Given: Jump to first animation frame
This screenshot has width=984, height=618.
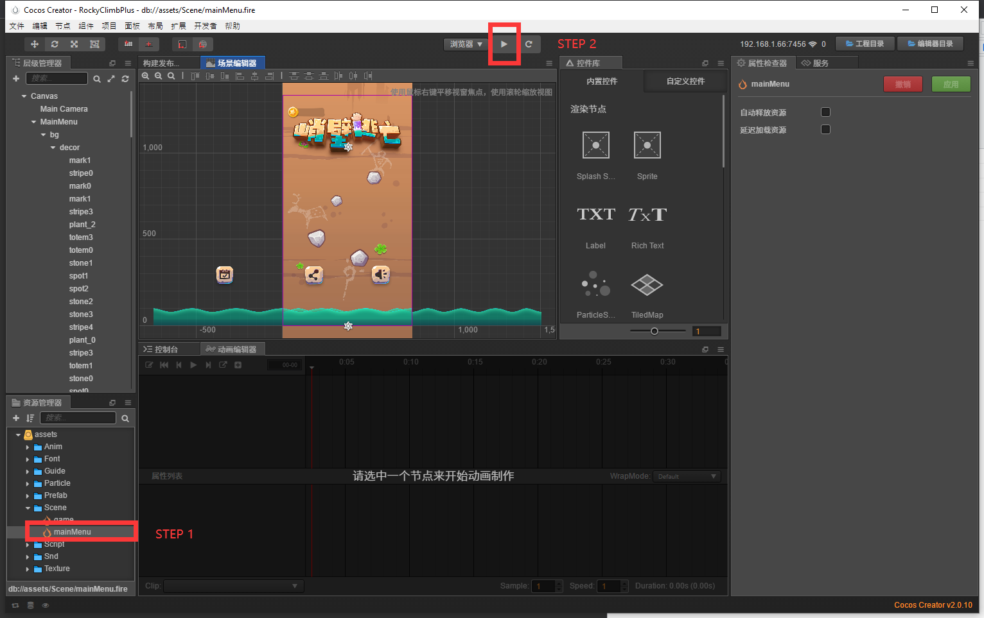Looking at the screenshot, I should [x=164, y=365].
